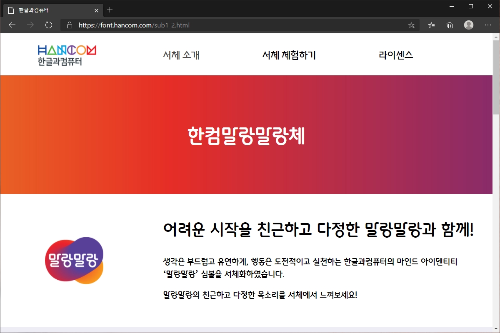The width and height of the screenshot is (500, 333).
Task: Close the 한글과컴퓨터 tab
Action: click(x=97, y=10)
